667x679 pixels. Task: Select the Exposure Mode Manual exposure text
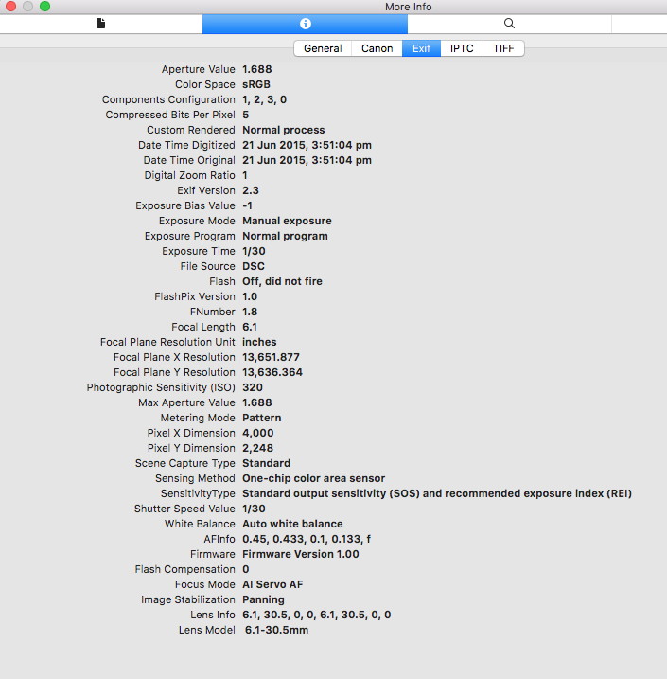(287, 221)
